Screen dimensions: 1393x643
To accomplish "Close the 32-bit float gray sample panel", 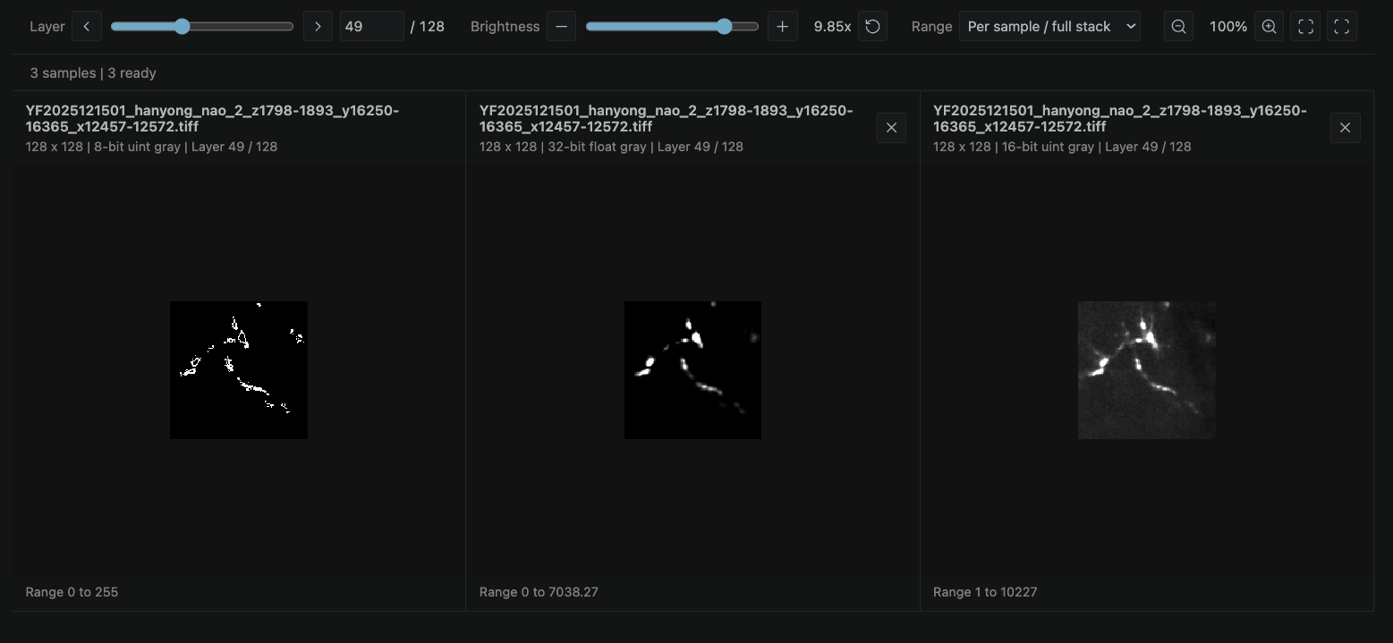I will (891, 128).
